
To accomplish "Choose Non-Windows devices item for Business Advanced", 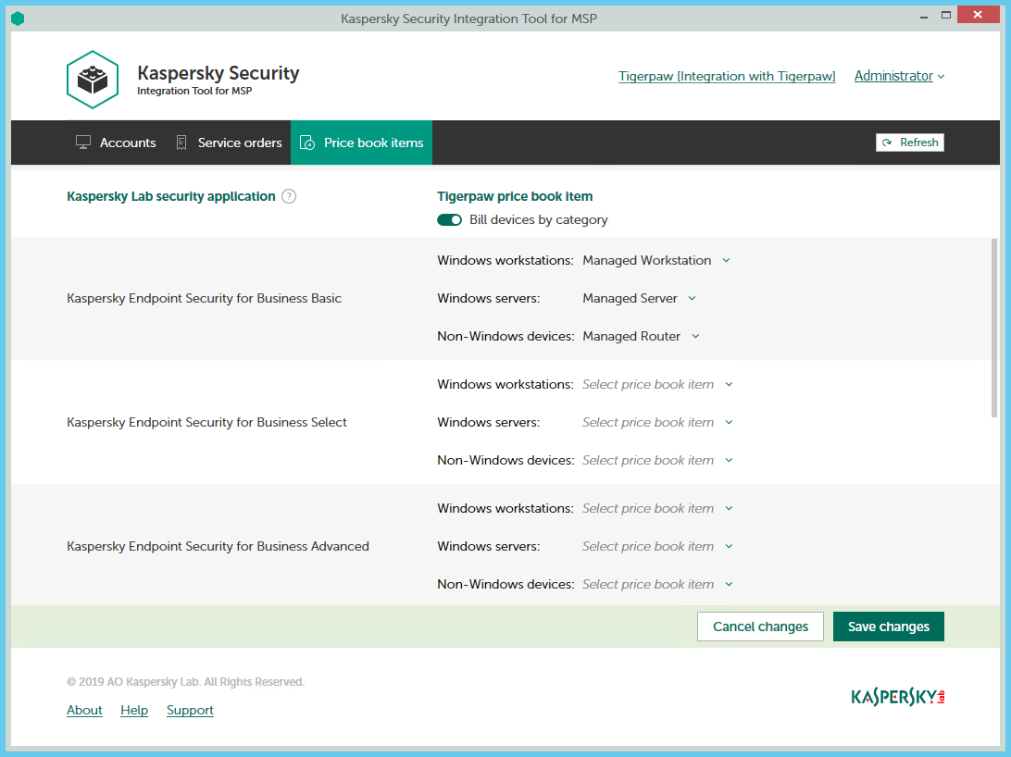I will tap(656, 585).
